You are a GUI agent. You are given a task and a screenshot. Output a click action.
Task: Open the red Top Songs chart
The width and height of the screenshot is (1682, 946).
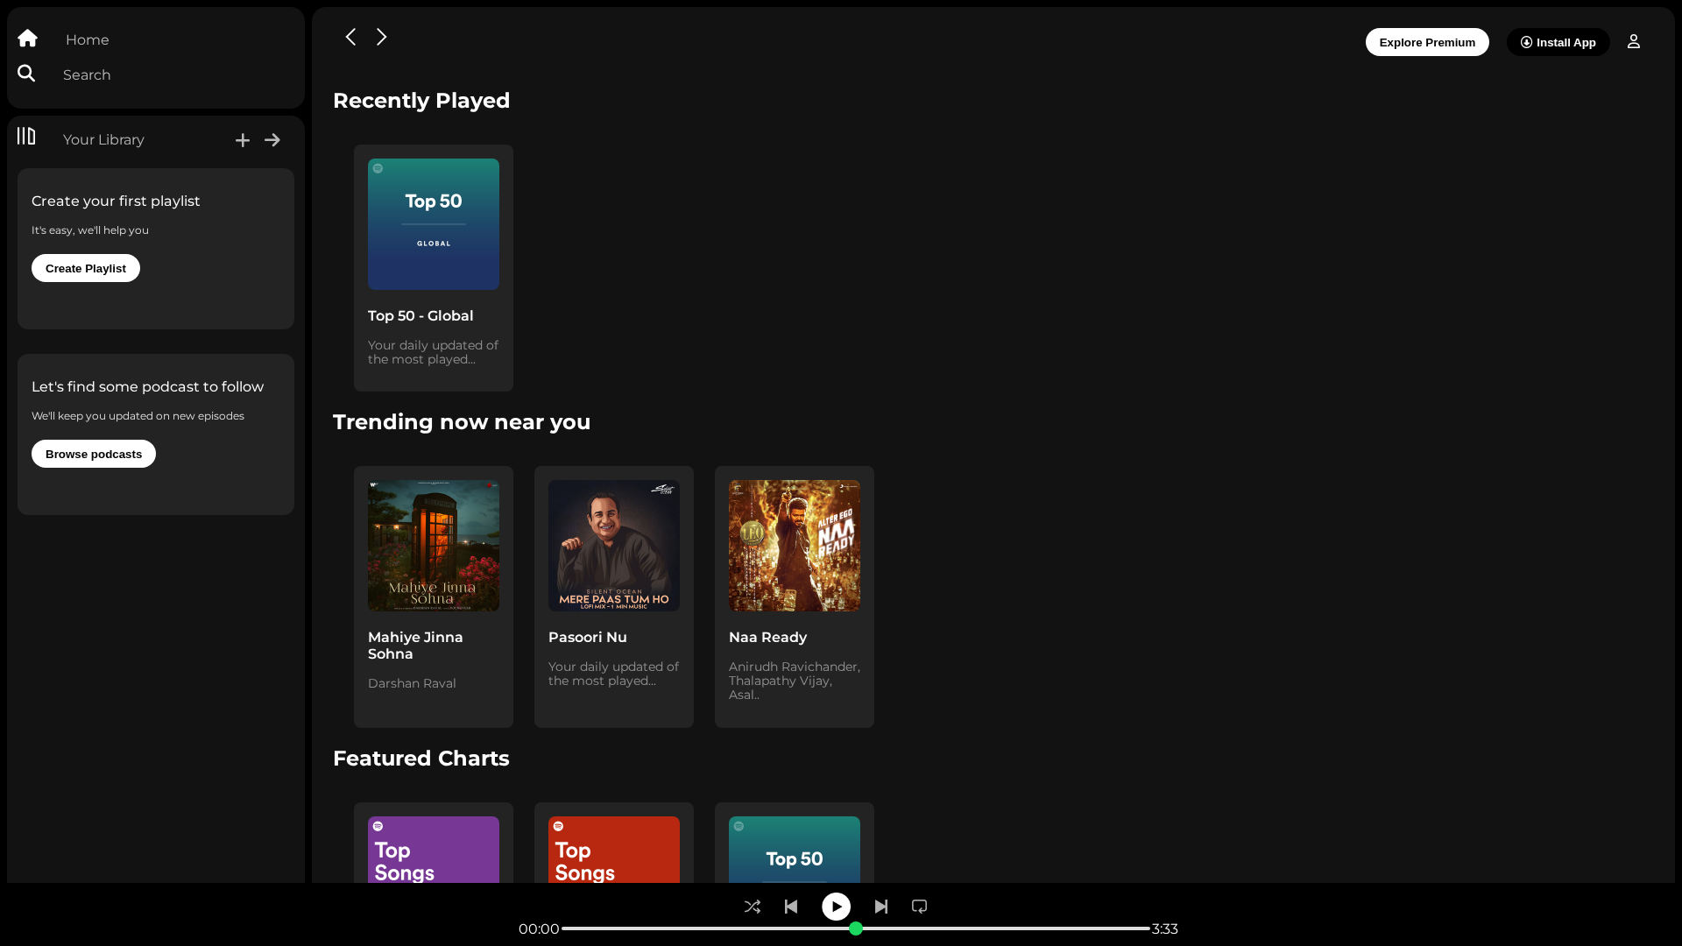click(614, 850)
